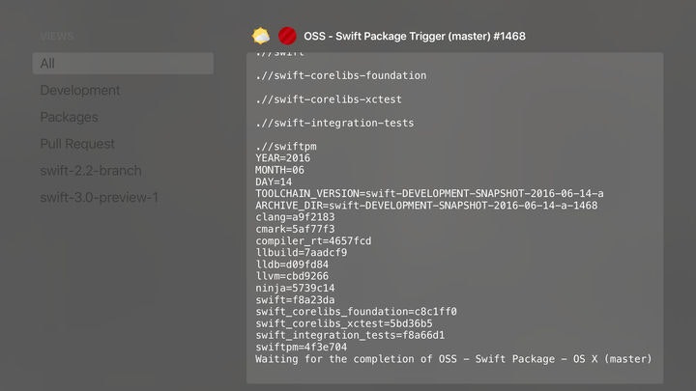Switch to the Packages view
The image size is (696, 391).
(x=69, y=117)
